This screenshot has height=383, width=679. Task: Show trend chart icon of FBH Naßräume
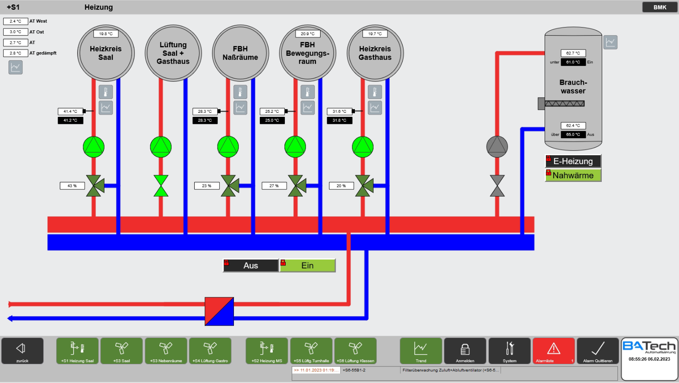point(241,107)
